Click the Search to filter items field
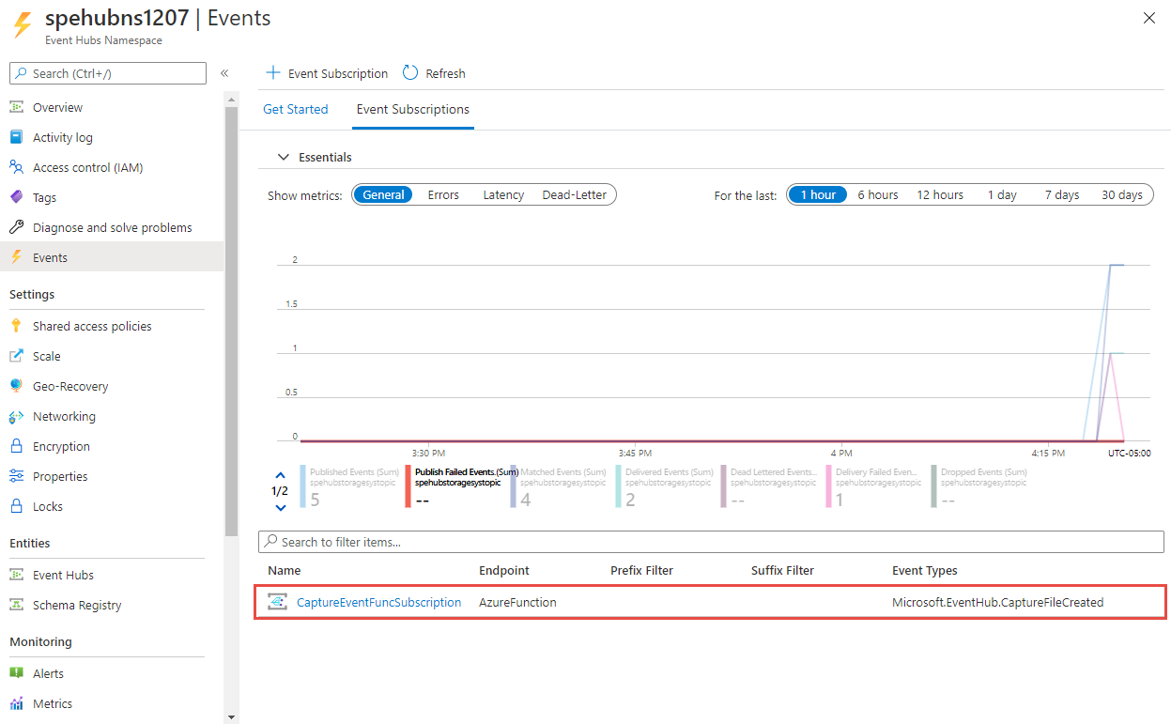This screenshot has height=724, width=1171. coord(711,542)
